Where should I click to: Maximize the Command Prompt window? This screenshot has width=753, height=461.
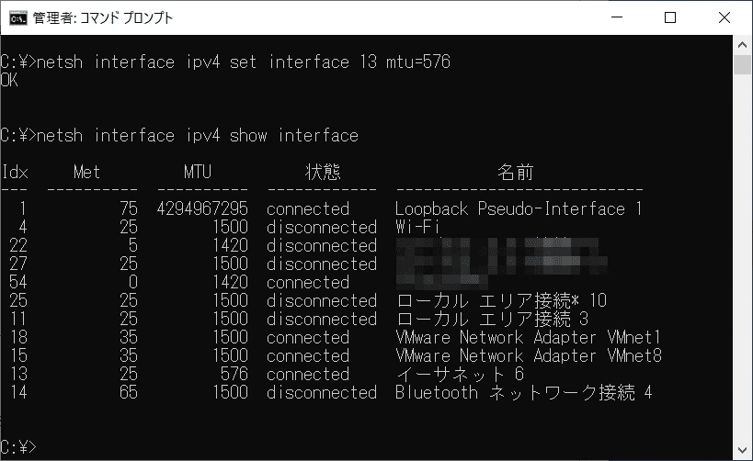tap(670, 17)
